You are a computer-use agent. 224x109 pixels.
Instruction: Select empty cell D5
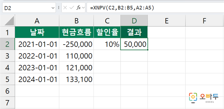pos(134,79)
